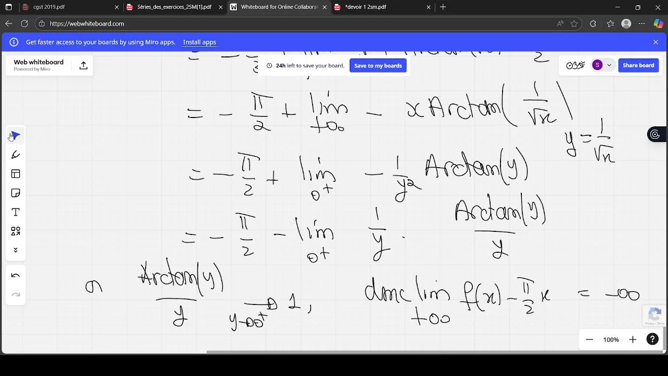Select the Pen drawing tool

click(x=16, y=155)
